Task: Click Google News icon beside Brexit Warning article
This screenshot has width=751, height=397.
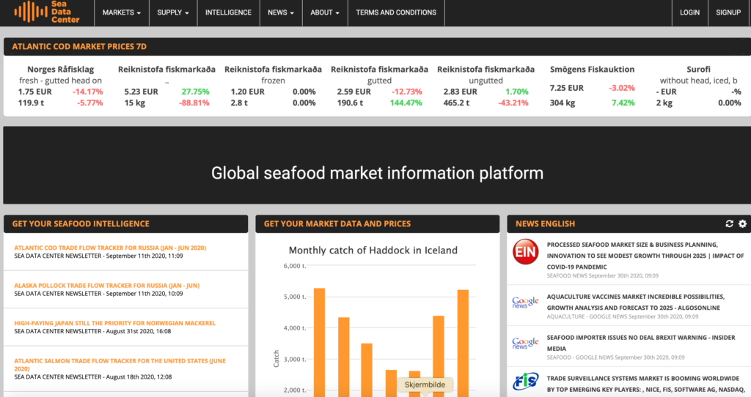Action: 525,343
